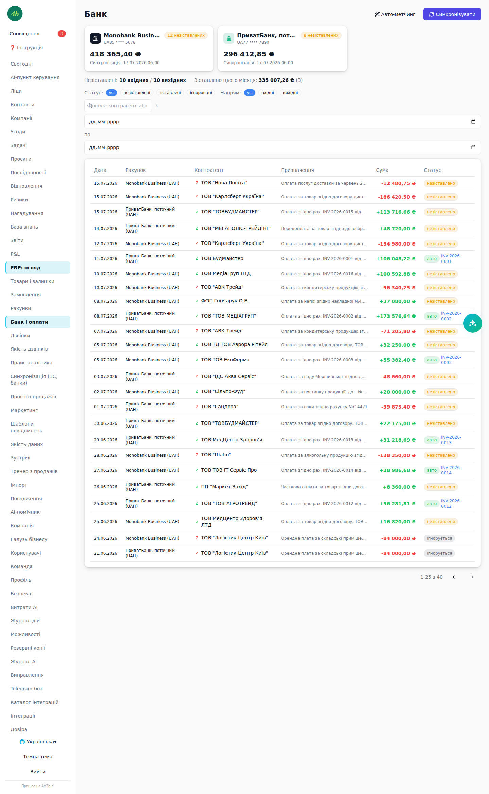489x794 pixels.
Task: Focus the contractor search field
Action: [x=118, y=106]
